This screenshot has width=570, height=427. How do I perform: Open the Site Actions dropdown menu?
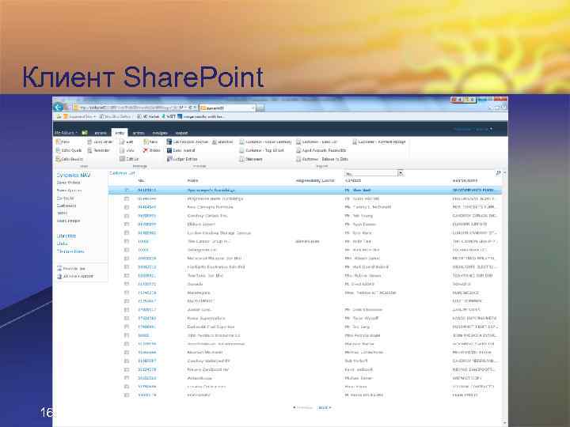pos(66,133)
